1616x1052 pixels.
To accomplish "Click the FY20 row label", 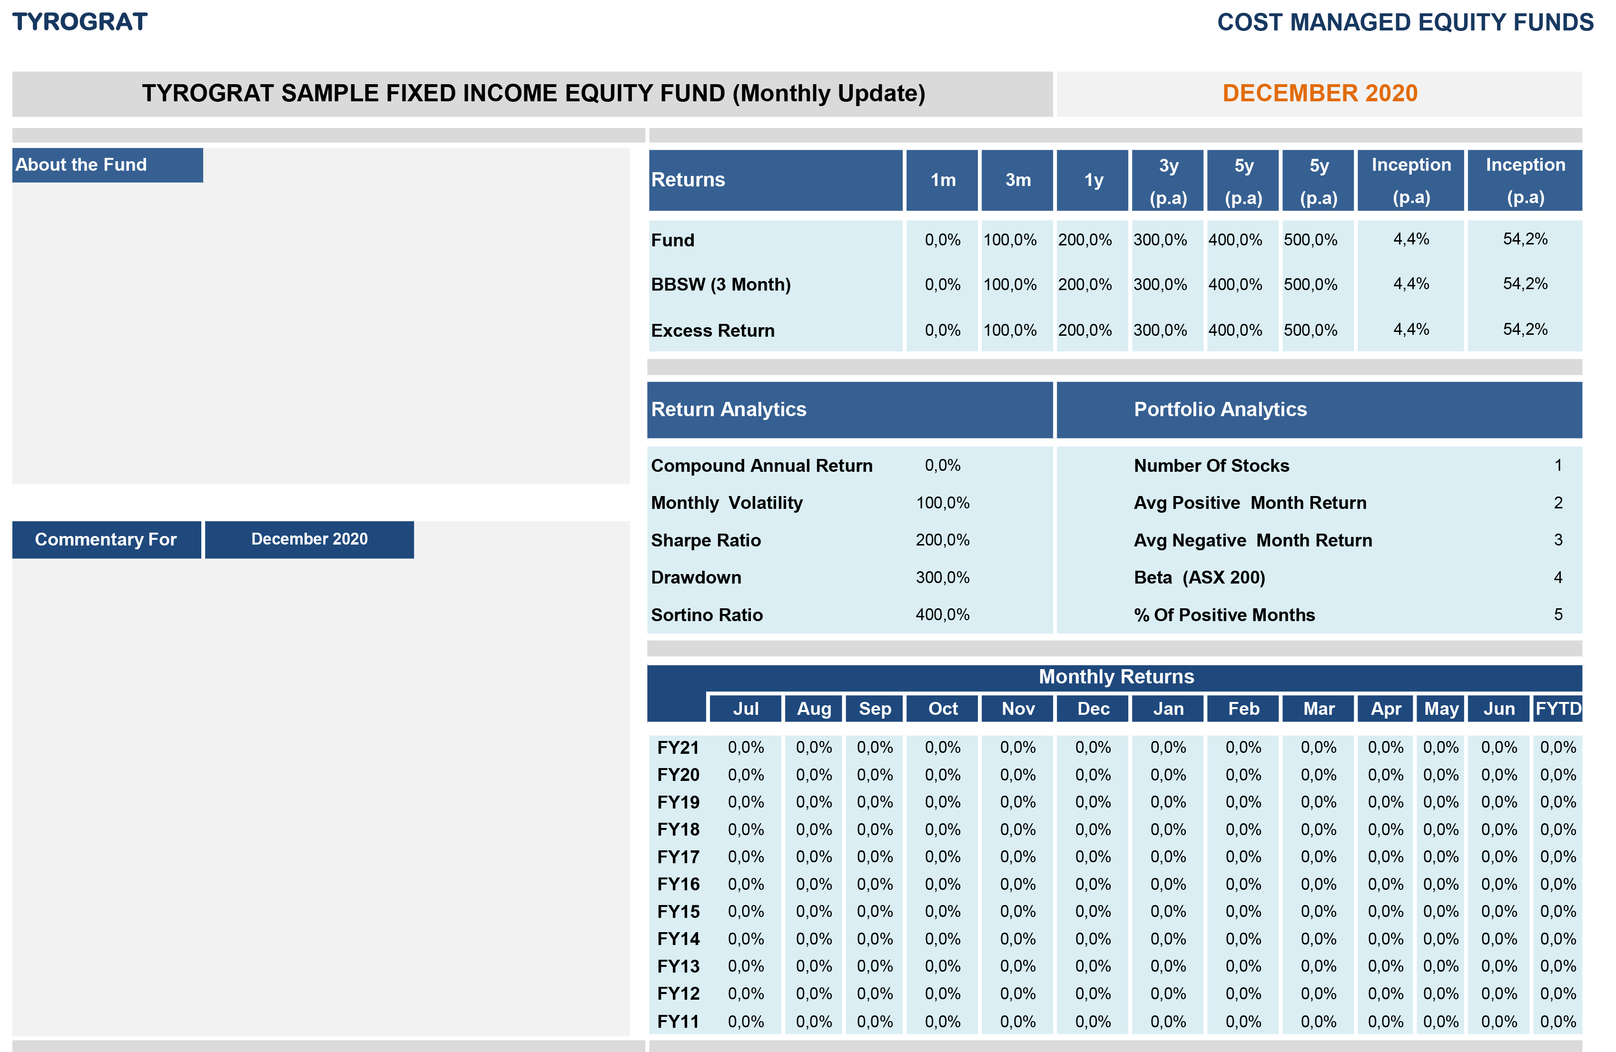I will click(x=678, y=775).
